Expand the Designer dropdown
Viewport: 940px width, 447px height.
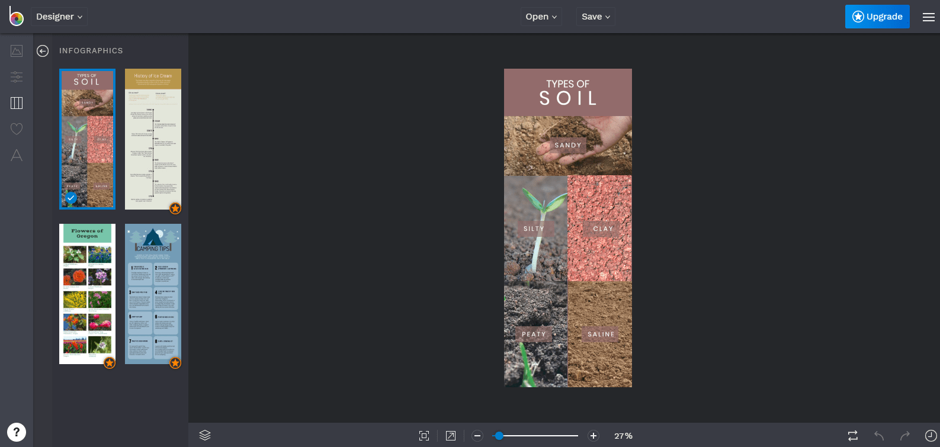pyautogui.click(x=59, y=17)
